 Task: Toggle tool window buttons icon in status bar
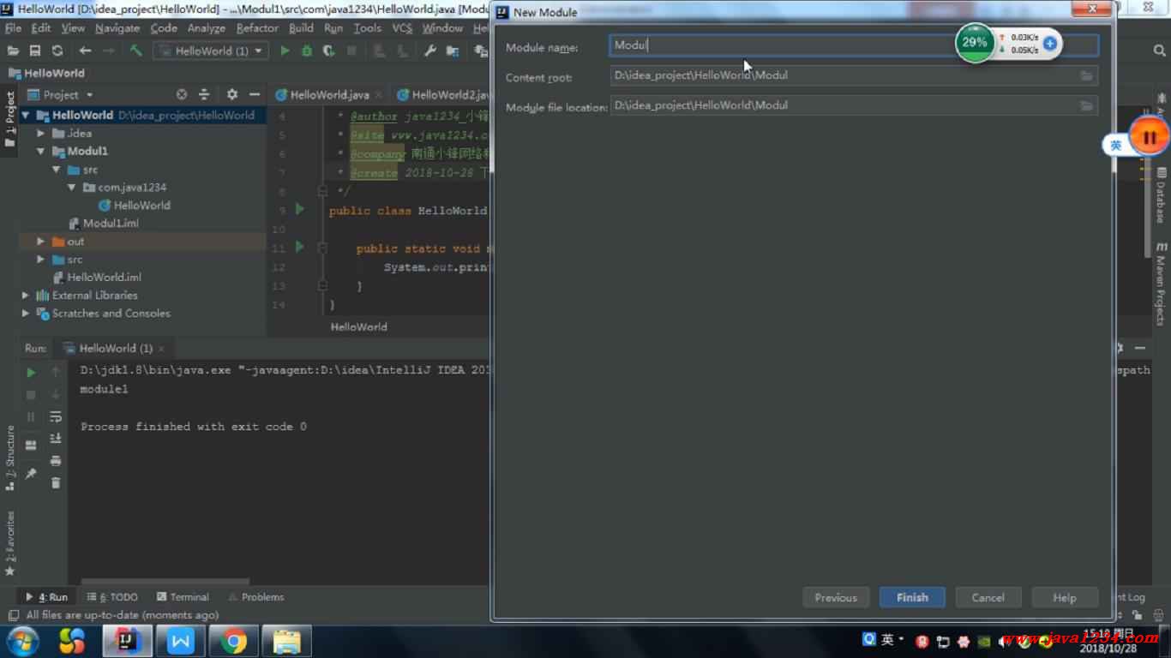pos(13,615)
